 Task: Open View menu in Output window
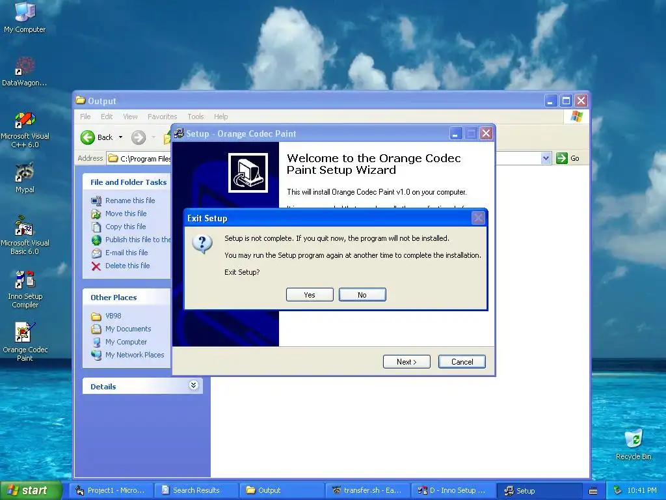tap(130, 117)
